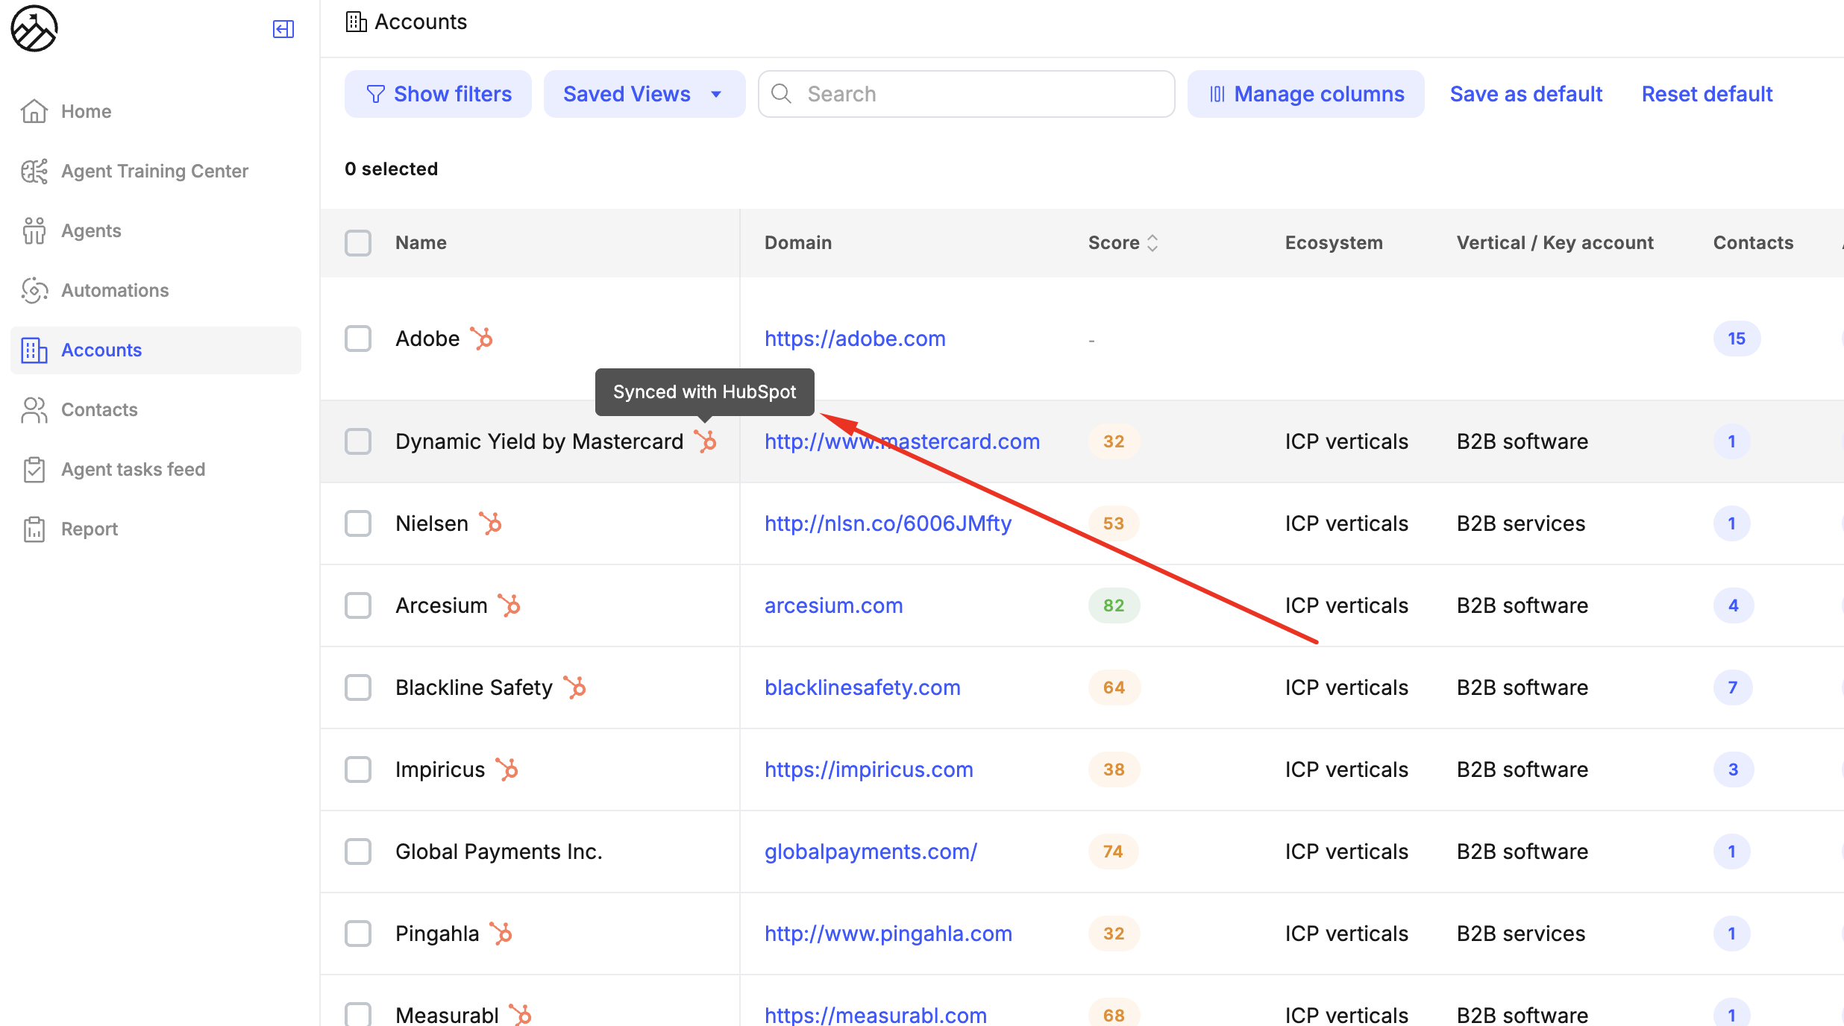
Task: Click the HubSpot icon next to Blackline Safety
Action: pos(575,687)
